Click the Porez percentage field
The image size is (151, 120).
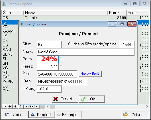coord(48,59)
